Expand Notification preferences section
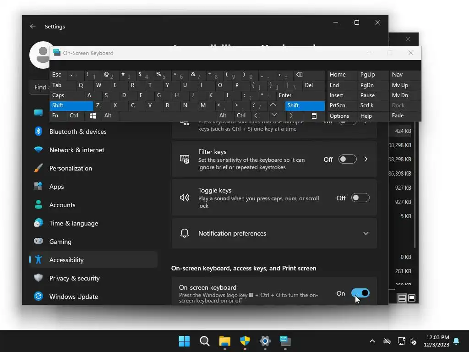Image resolution: width=469 pixels, height=352 pixels. (x=274, y=233)
